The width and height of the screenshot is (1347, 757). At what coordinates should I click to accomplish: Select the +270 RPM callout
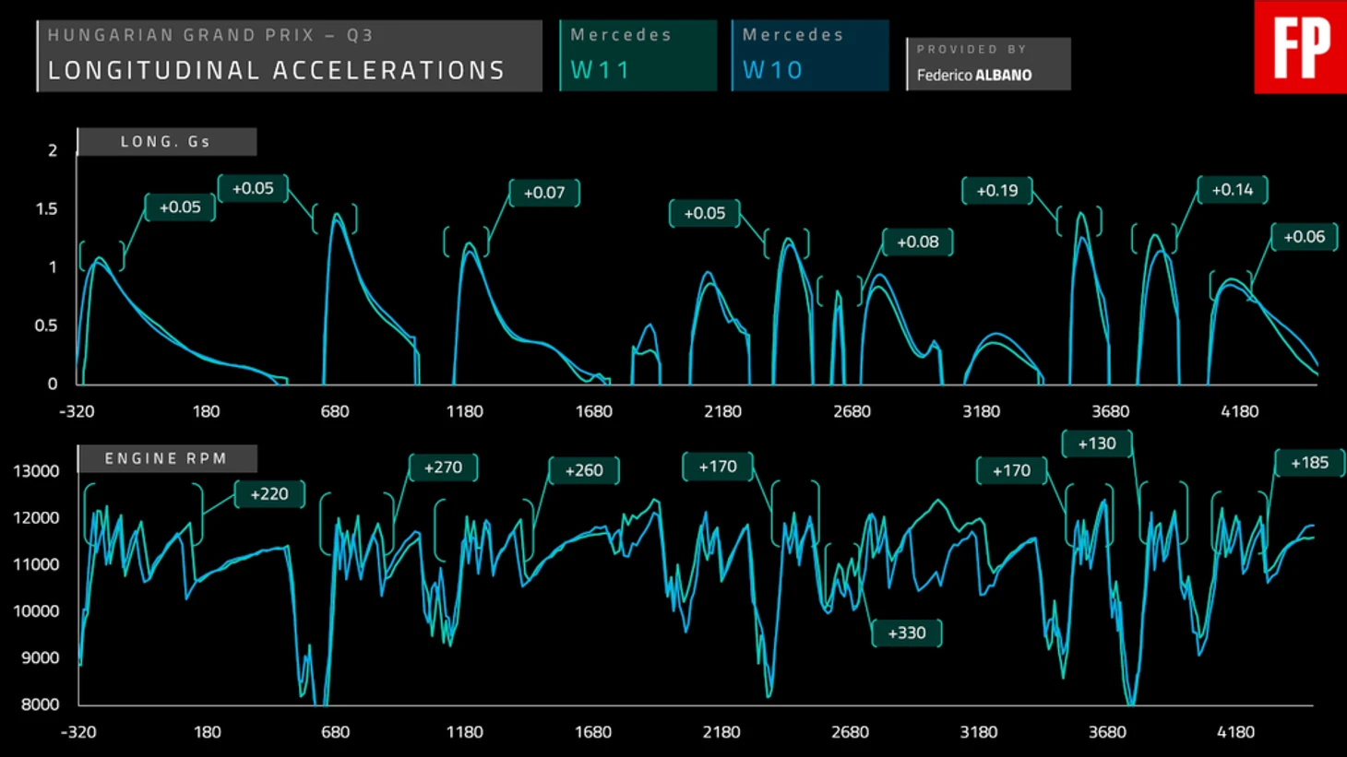pyautogui.click(x=443, y=467)
